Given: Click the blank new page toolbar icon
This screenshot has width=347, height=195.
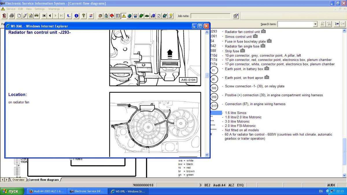Looking at the screenshot, I should (19, 16).
